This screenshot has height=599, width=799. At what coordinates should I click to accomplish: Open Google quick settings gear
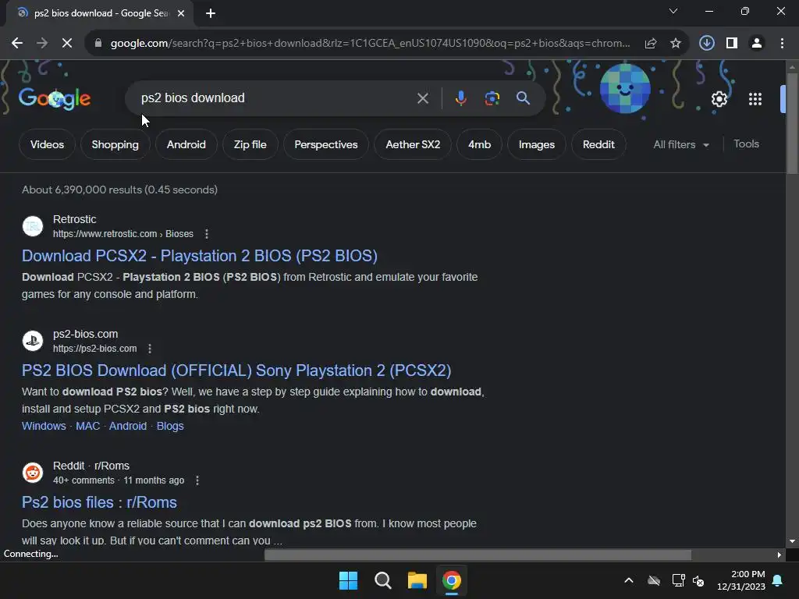pos(719,99)
